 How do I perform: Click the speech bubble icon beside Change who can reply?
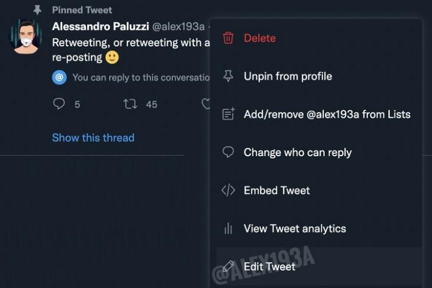coord(228,152)
